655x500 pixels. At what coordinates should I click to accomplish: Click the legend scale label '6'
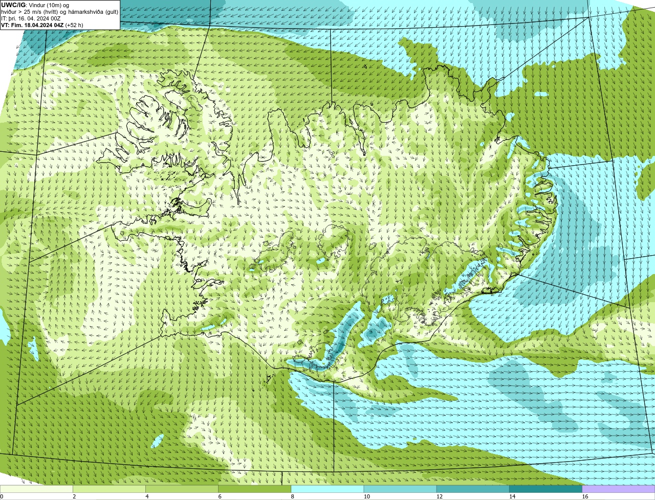pos(220,496)
